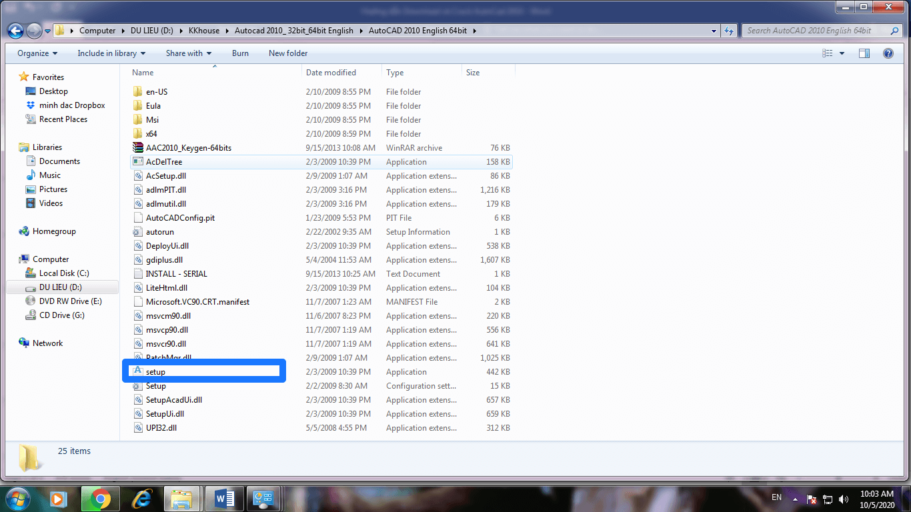Open the Videos library
This screenshot has height=512, width=911.
[x=51, y=203]
